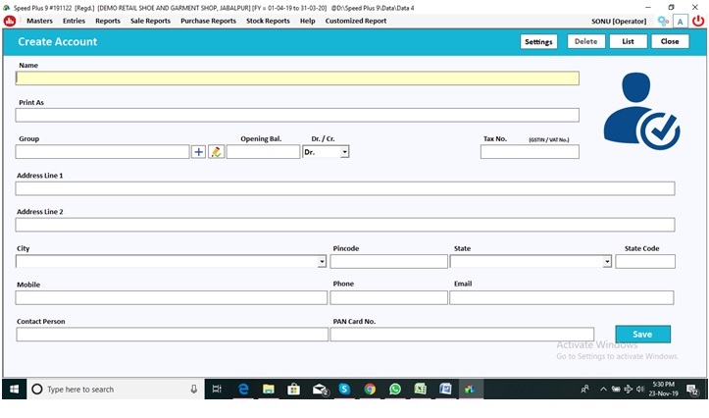Click the network tray icon
Viewport: 709px width, 418px height.
click(628, 389)
